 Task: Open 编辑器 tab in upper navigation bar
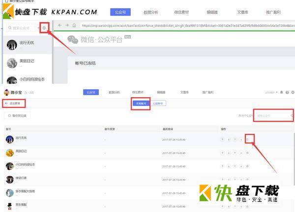coord(212,12)
